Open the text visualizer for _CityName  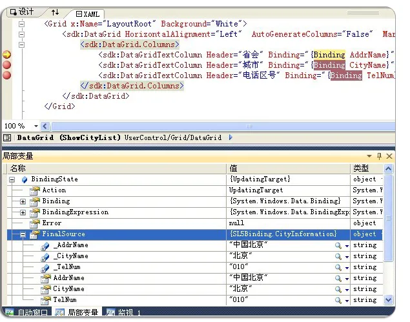click(338, 256)
